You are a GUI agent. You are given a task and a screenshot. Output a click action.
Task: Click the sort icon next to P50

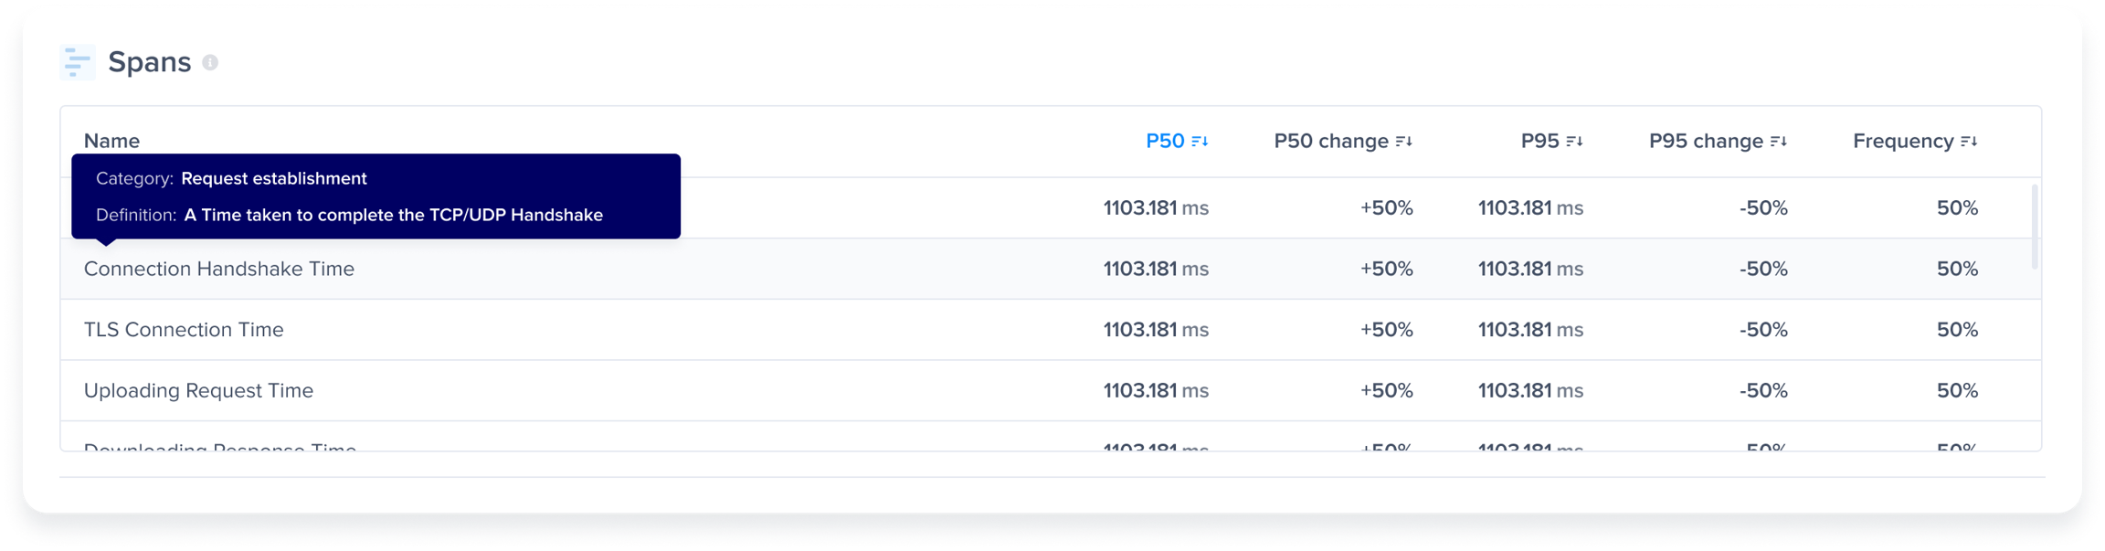coord(1200,142)
